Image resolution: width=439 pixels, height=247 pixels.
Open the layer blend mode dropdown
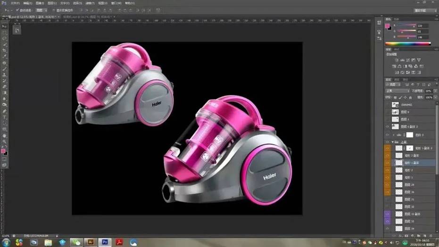[397, 91]
